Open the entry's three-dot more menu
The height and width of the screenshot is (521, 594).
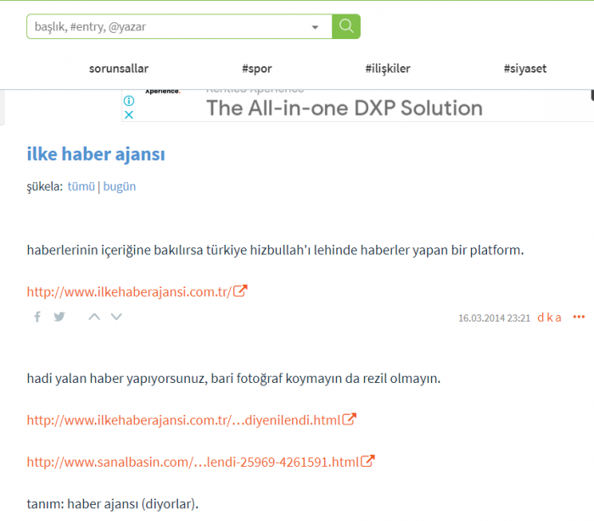tap(579, 317)
